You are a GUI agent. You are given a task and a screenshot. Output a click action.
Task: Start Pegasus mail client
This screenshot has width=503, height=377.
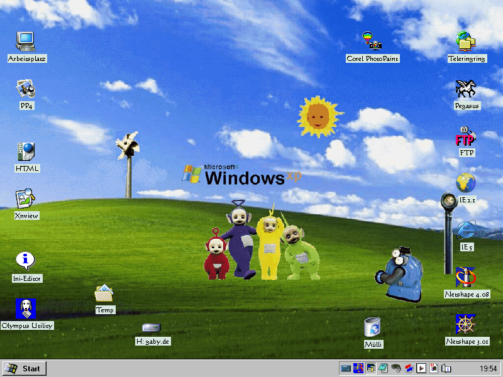(x=466, y=89)
